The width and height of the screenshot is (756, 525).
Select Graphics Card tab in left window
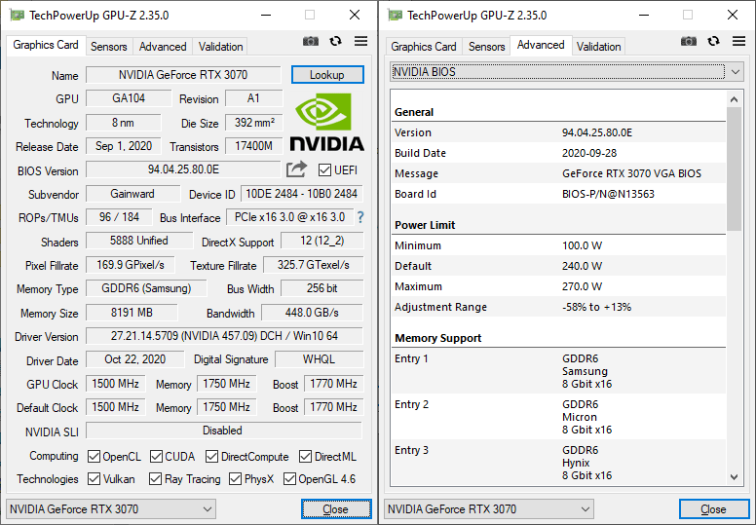(x=46, y=45)
